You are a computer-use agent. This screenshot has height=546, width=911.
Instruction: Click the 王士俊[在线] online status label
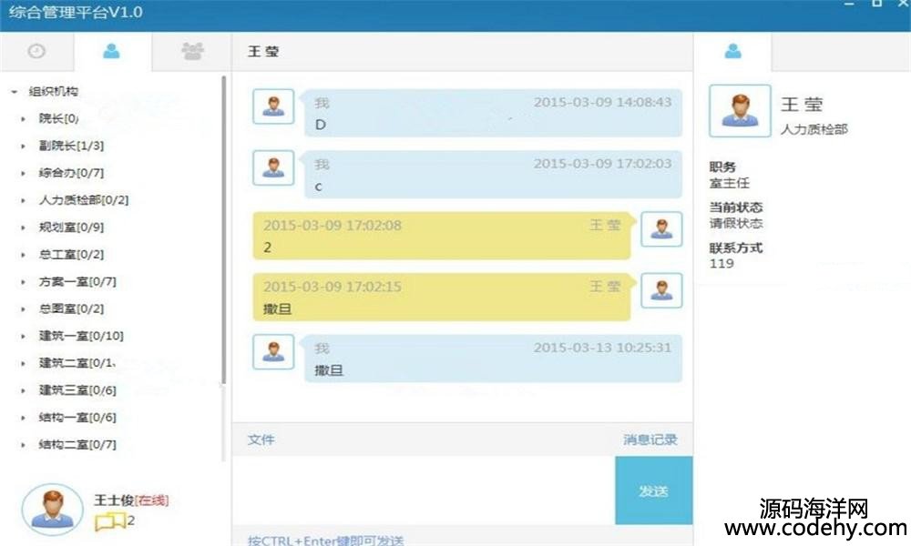[x=151, y=500]
